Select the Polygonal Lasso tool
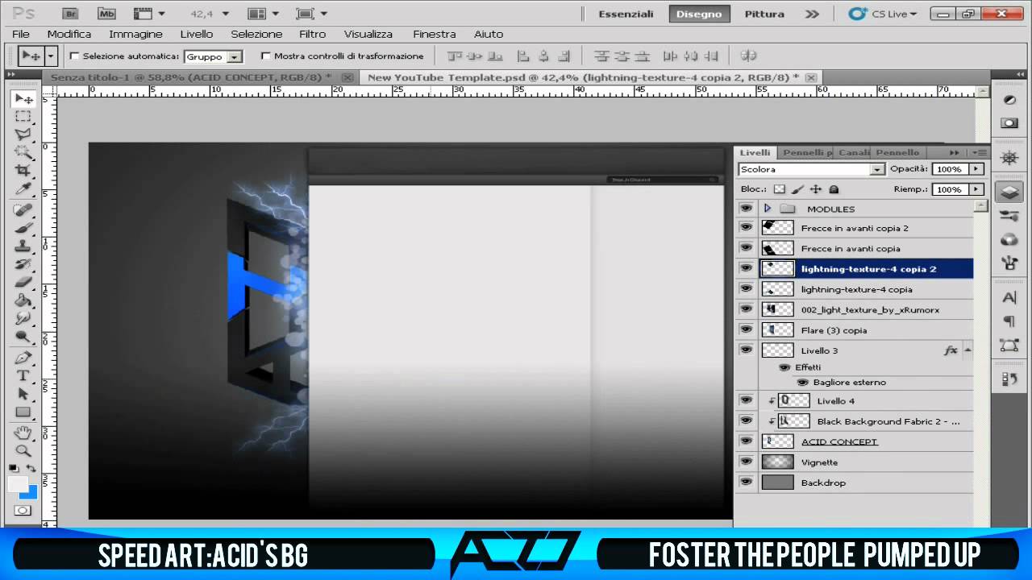 click(x=23, y=134)
